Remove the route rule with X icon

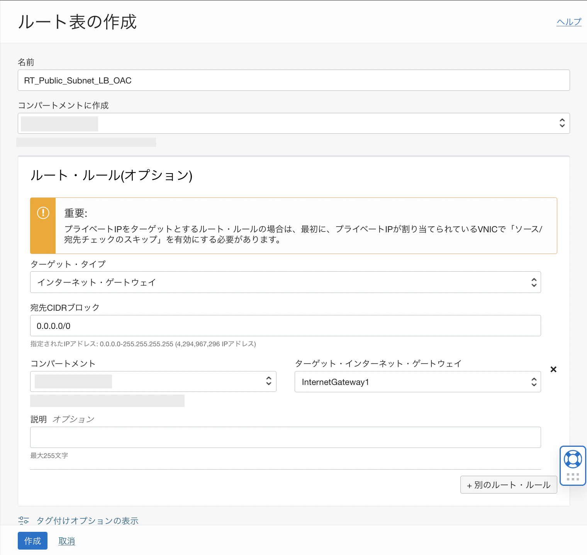[x=553, y=369]
